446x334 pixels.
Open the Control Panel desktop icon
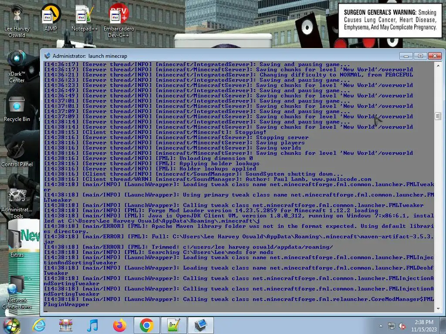pos(17,154)
